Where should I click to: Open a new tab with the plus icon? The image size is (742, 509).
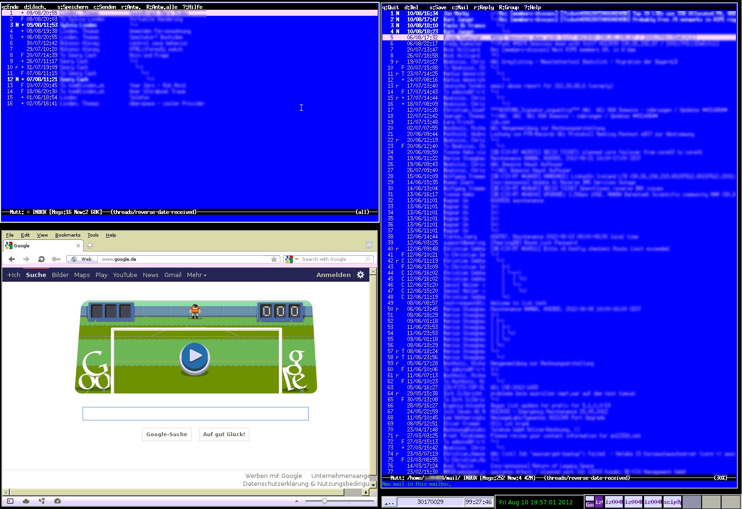(x=90, y=245)
